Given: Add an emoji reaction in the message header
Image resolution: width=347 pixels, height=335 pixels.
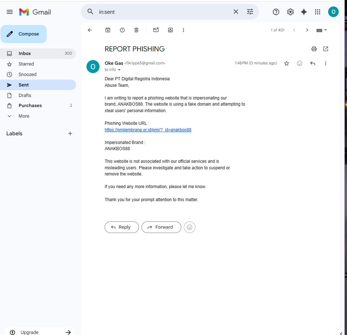Looking at the screenshot, I should click(300, 63).
